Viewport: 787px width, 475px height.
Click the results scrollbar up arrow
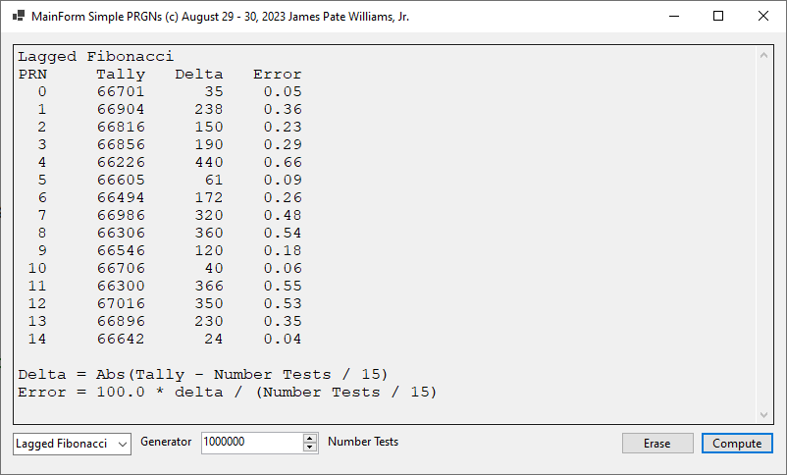tap(765, 54)
